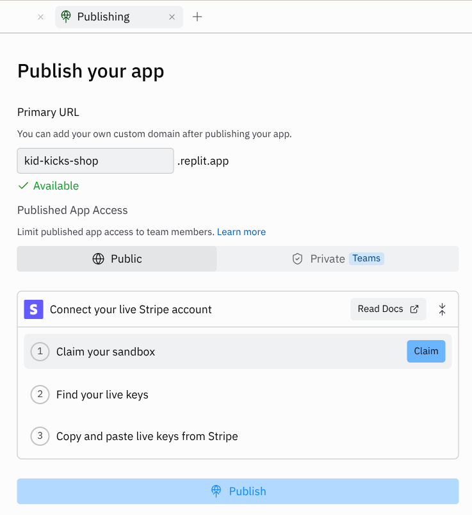Select step 1 Claim your sandbox
The height and width of the screenshot is (515, 472).
click(238, 352)
